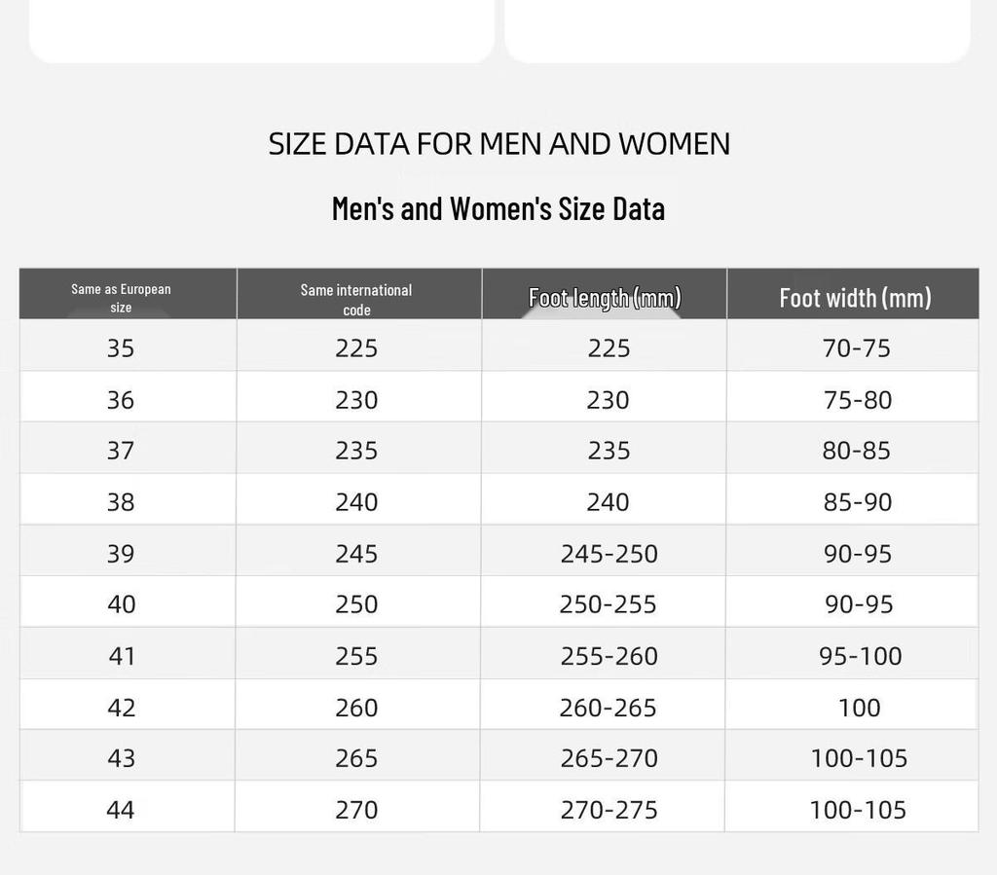The image size is (997, 875).
Task: Select international code 235 cell
Action: [356, 451]
